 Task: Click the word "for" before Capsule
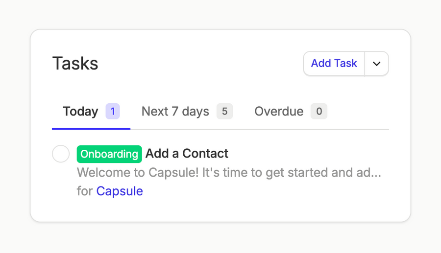(84, 191)
